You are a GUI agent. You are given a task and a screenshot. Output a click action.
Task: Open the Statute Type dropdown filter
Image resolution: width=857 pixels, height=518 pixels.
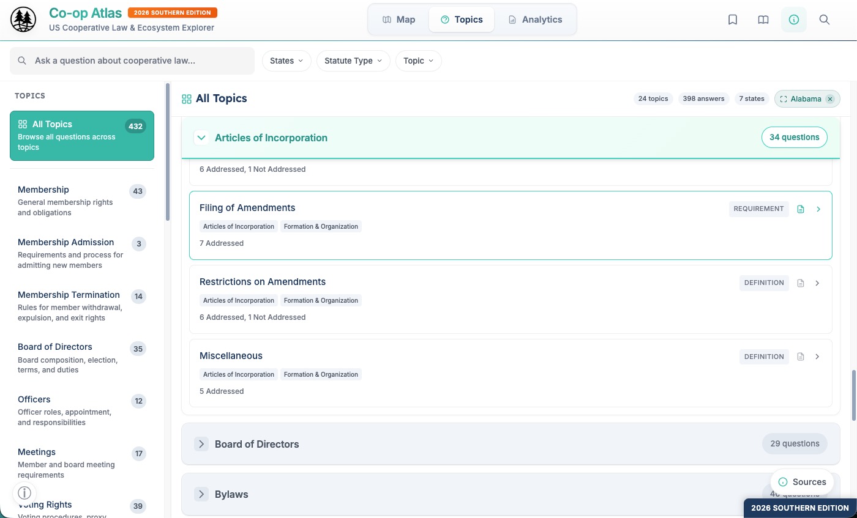(353, 61)
